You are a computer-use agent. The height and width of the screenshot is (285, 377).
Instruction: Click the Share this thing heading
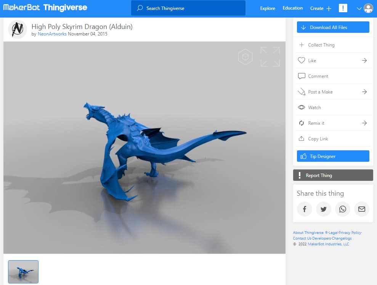pyautogui.click(x=320, y=193)
